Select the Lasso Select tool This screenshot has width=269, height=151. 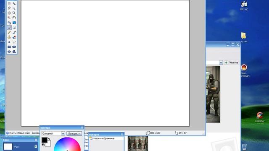click(x=9, y=8)
